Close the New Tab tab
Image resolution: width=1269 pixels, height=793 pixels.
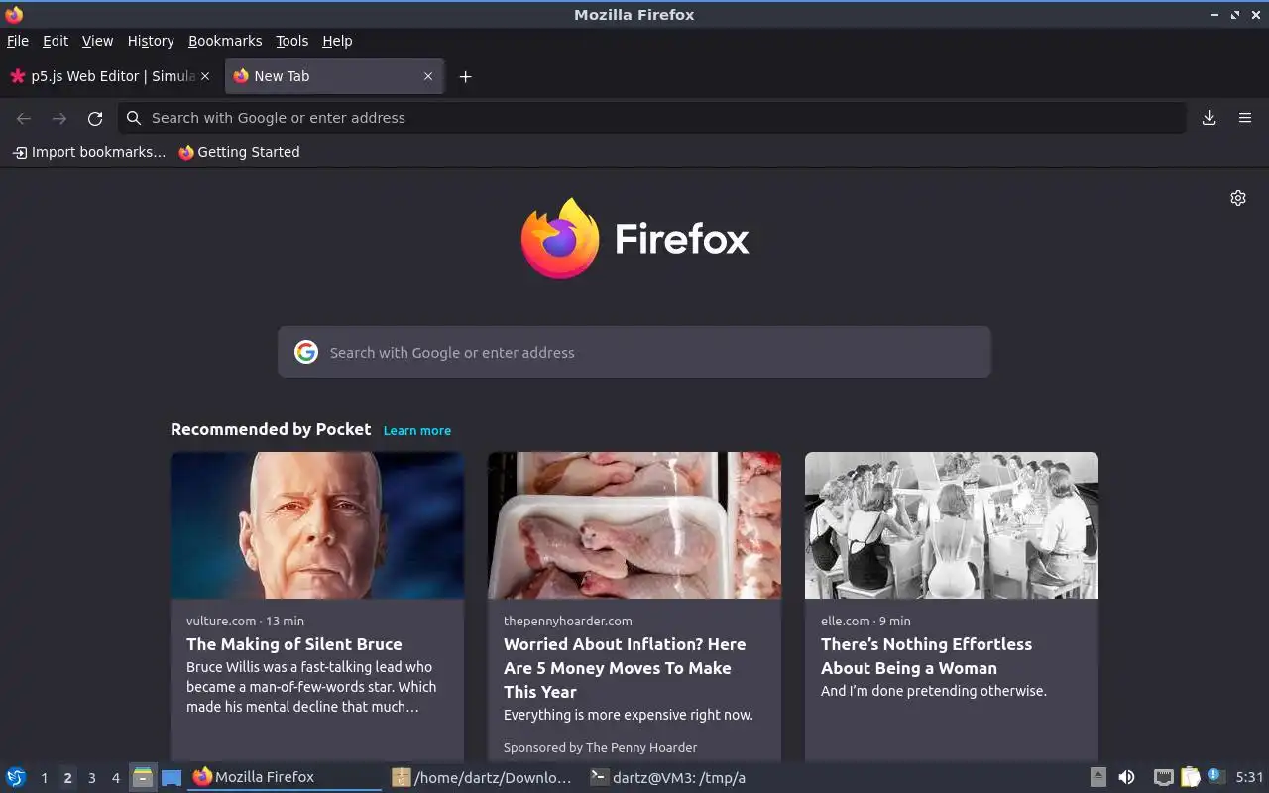tap(428, 76)
